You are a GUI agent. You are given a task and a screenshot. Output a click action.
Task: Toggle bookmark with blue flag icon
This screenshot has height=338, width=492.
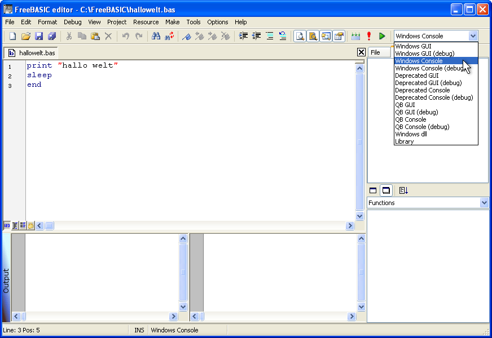(187, 36)
